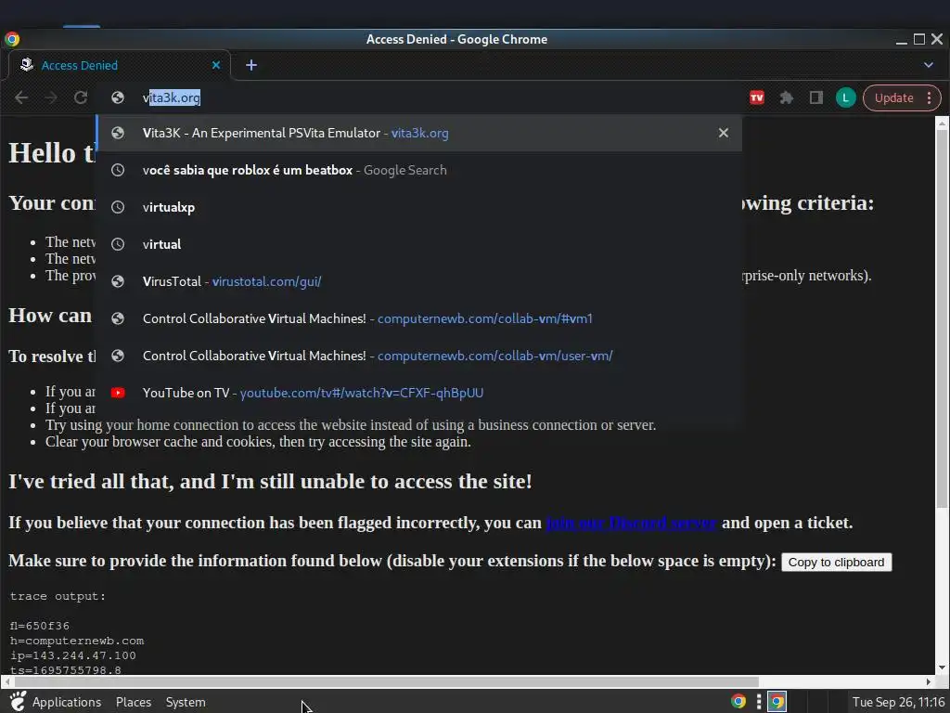Click the globe icon beside Vita3K suggestion
Image resolution: width=950 pixels, height=713 pixels.
(x=118, y=133)
